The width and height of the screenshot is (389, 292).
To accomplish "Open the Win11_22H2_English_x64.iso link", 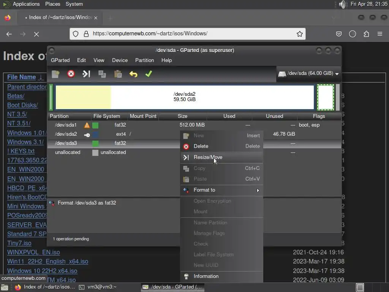I will point(47,262).
